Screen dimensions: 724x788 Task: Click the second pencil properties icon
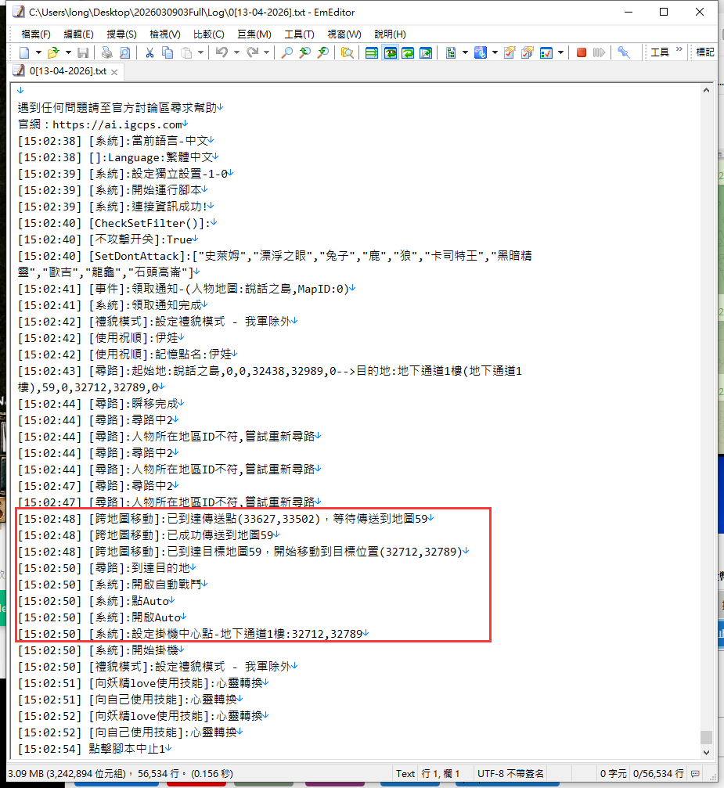pyautogui.click(x=528, y=52)
